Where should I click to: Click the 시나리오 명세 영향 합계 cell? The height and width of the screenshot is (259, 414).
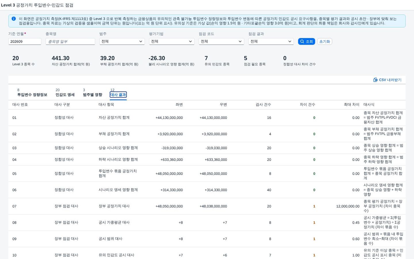click(118, 190)
